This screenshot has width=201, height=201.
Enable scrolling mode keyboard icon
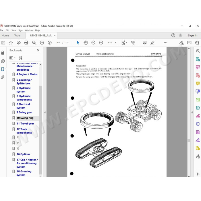(133, 42)
